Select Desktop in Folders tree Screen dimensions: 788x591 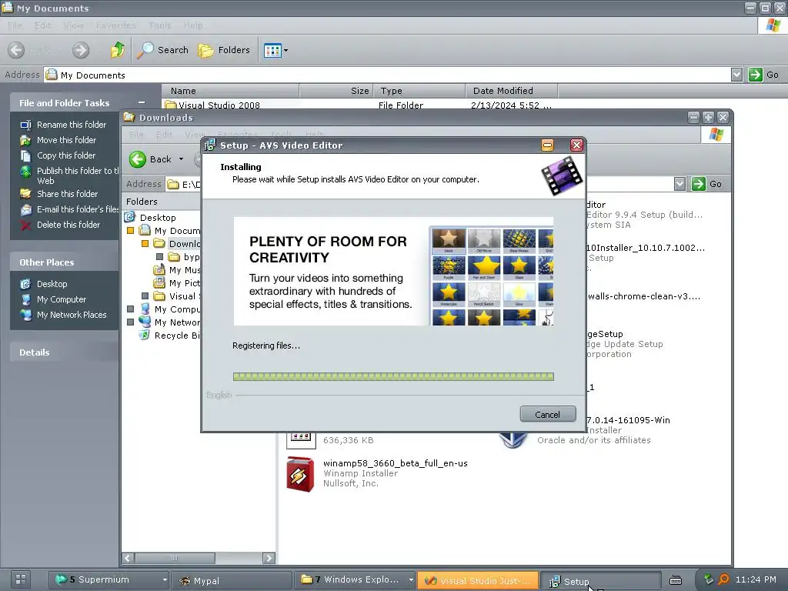click(x=158, y=218)
